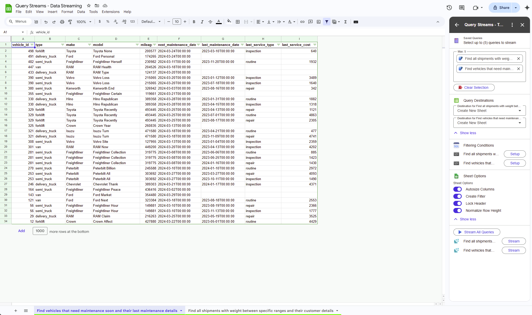Turn off the Lock Header toggle
The height and width of the screenshot is (315, 532).
point(457,203)
